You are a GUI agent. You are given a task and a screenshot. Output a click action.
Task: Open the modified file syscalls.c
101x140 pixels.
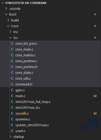pyautogui.click(x=22, y=114)
